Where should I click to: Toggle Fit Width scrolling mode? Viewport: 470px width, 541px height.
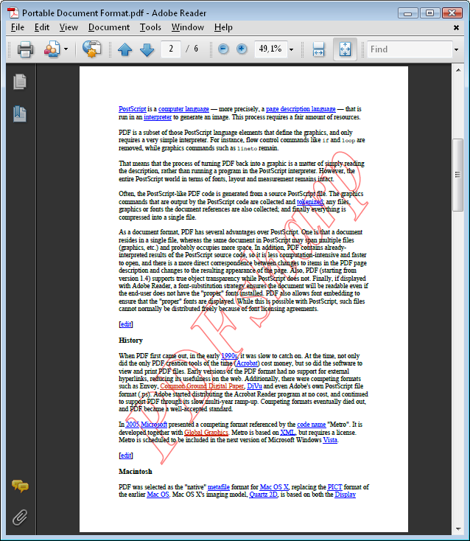pos(318,49)
